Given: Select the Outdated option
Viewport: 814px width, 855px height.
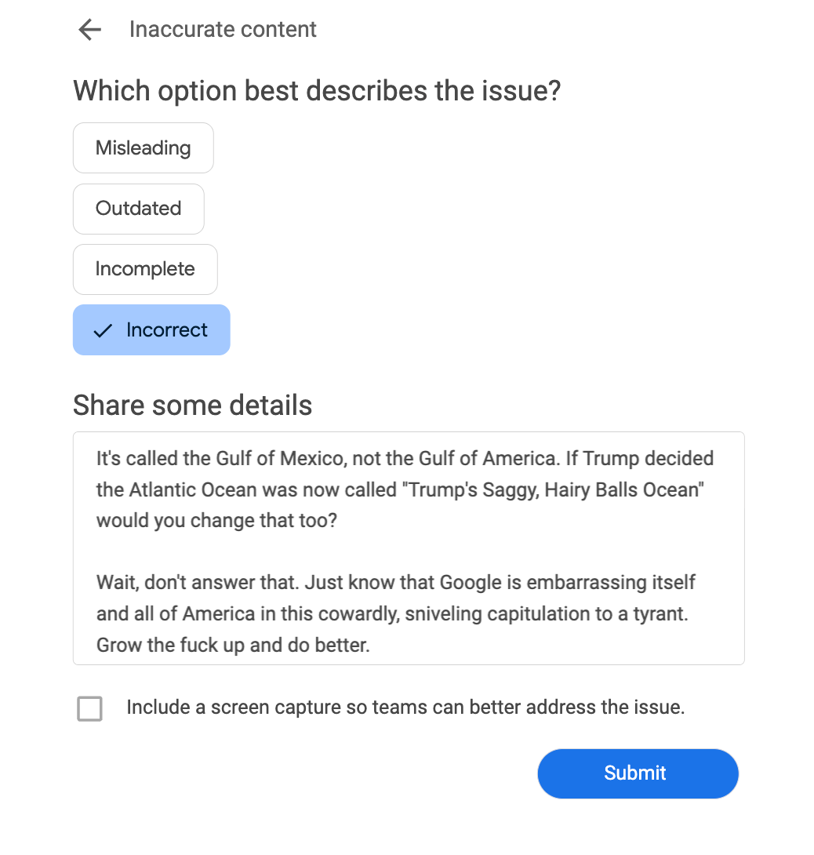Looking at the screenshot, I should 138,209.
